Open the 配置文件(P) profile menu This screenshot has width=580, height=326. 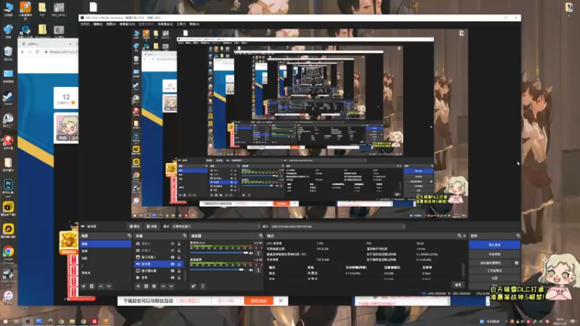(x=146, y=24)
